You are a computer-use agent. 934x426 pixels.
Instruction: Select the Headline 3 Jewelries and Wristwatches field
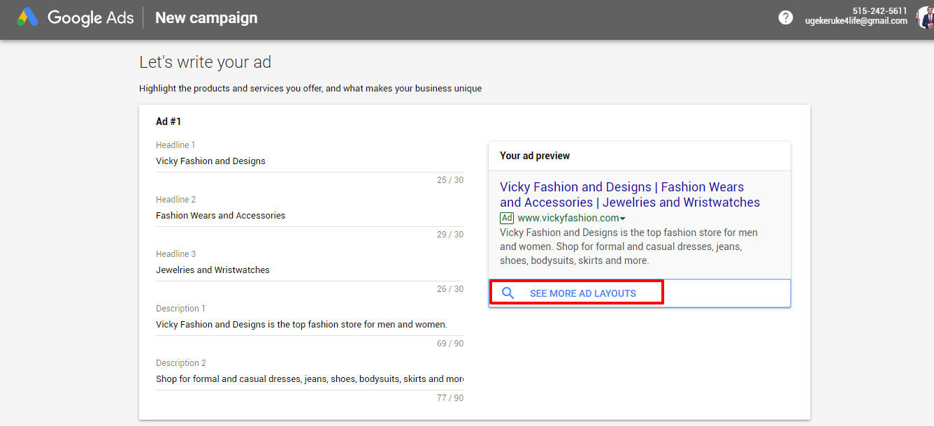[x=309, y=270]
